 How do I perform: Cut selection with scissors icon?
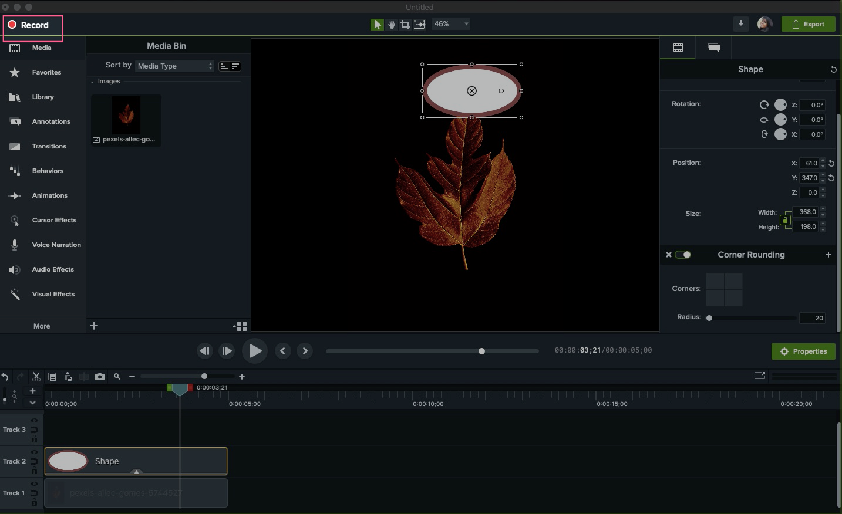click(x=36, y=377)
